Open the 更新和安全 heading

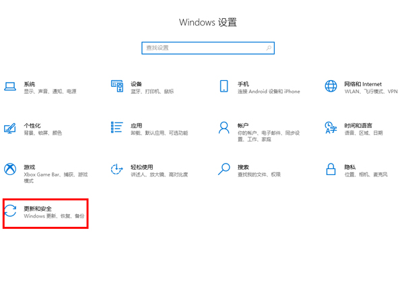(x=38, y=209)
